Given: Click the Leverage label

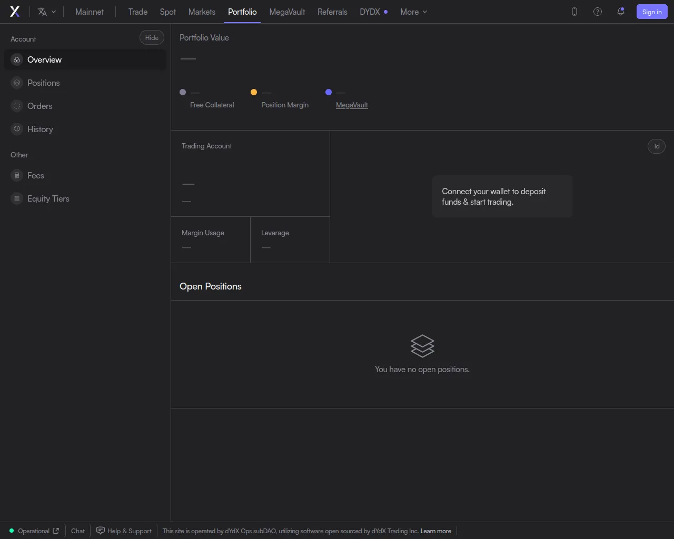Looking at the screenshot, I should (275, 233).
